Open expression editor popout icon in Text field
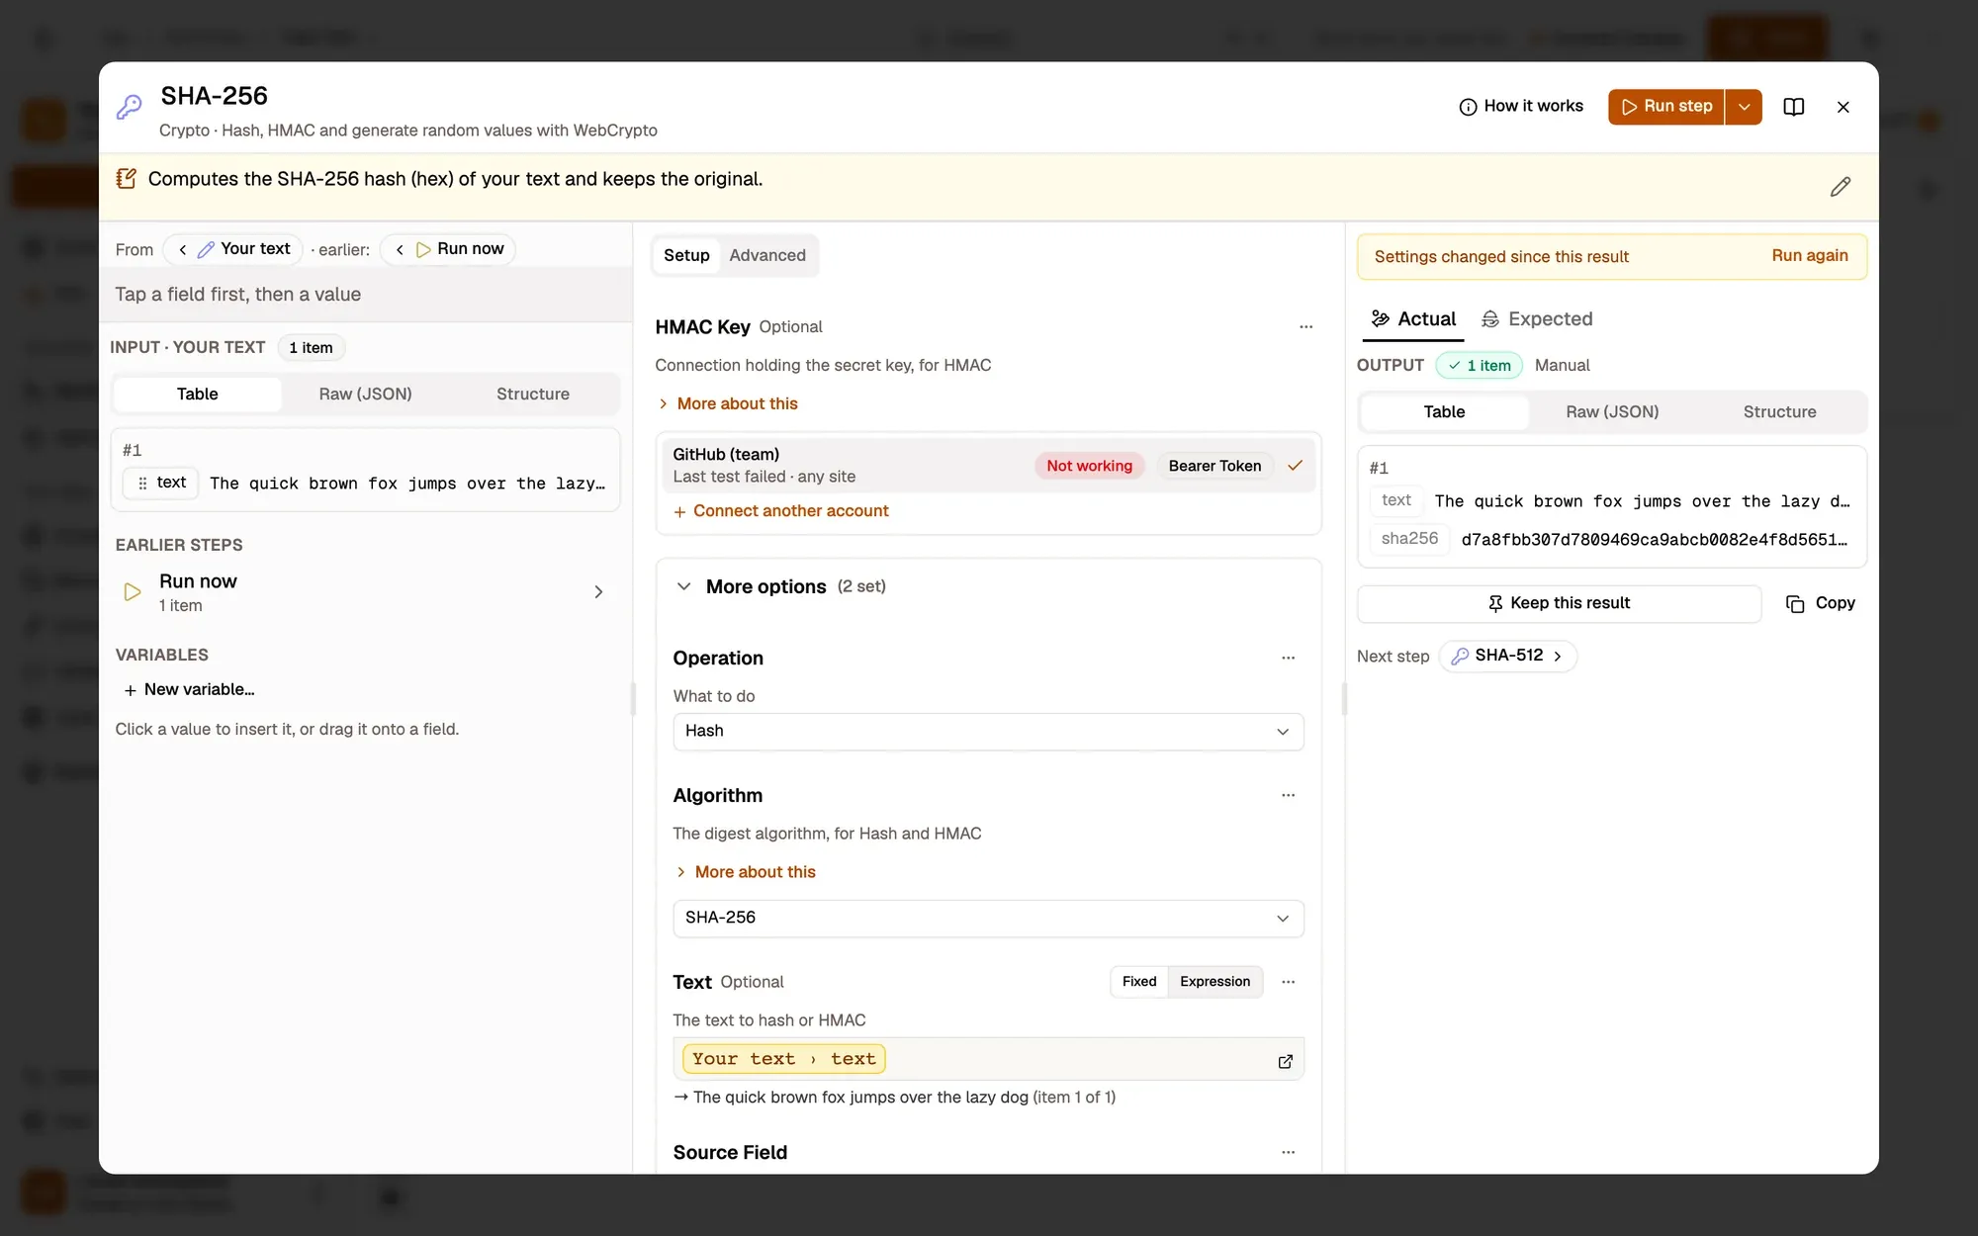Viewport: 1978px width, 1236px height. pyautogui.click(x=1285, y=1061)
